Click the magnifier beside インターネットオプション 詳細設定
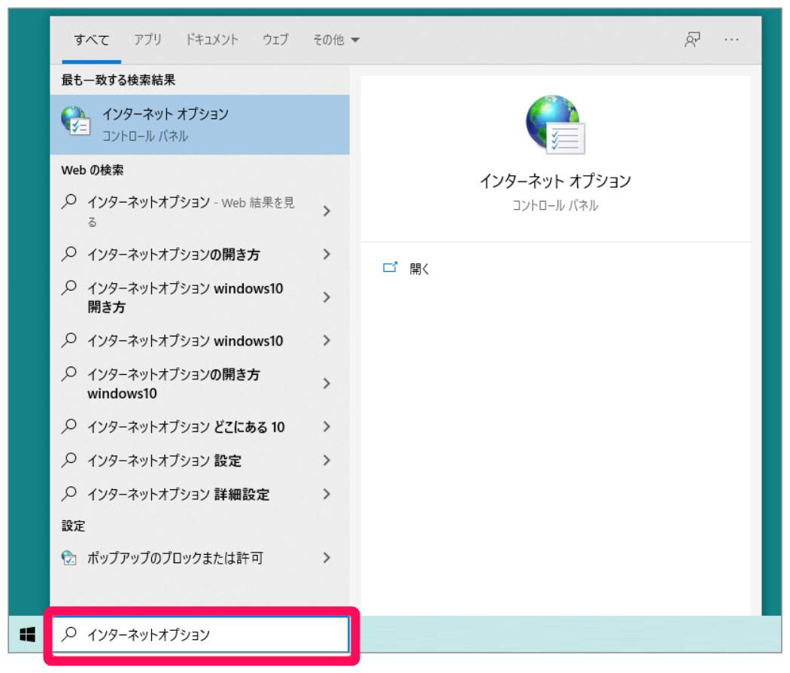This screenshot has width=790, height=673. [69, 494]
